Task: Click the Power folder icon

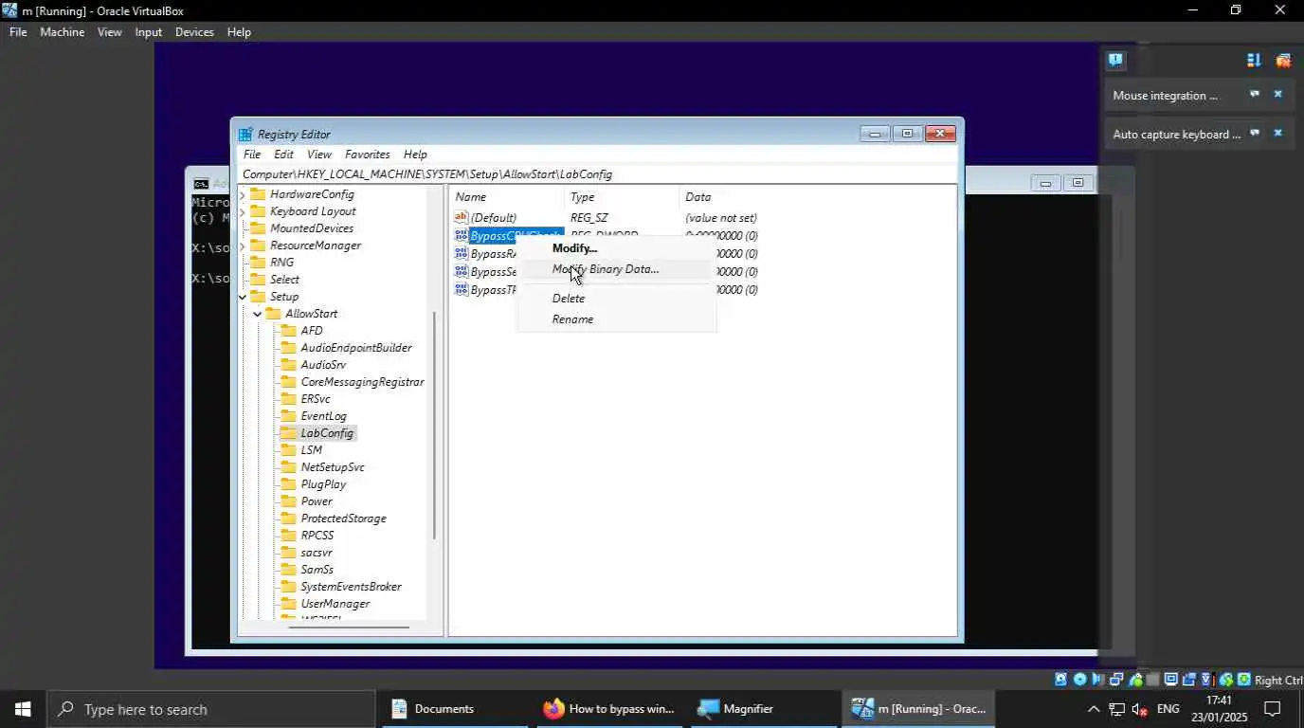Action: click(x=288, y=501)
